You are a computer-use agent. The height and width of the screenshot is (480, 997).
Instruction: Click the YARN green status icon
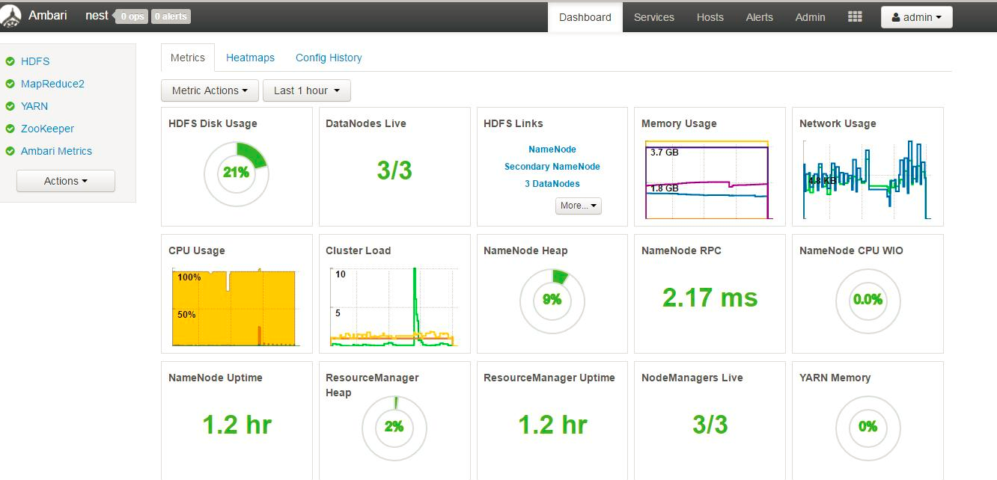click(x=10, y=106)
